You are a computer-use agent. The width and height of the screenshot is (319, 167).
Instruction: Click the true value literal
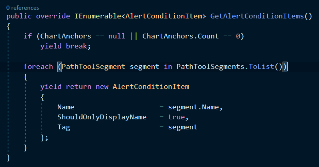tap(176, 117)
